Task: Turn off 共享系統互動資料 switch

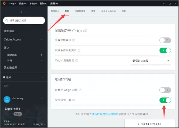Action: [165, 50]
